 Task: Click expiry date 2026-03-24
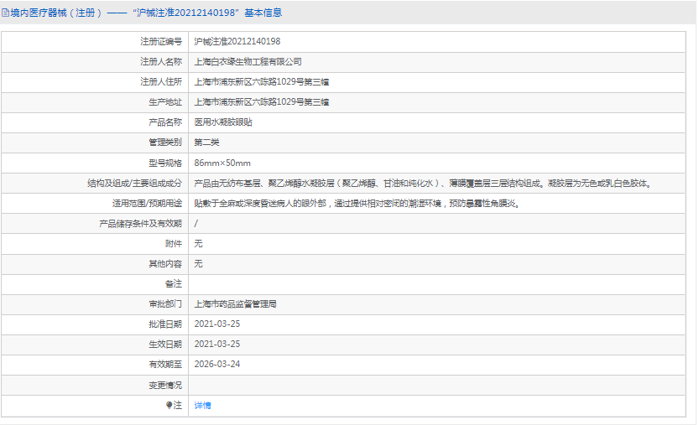tap(216, 365)
